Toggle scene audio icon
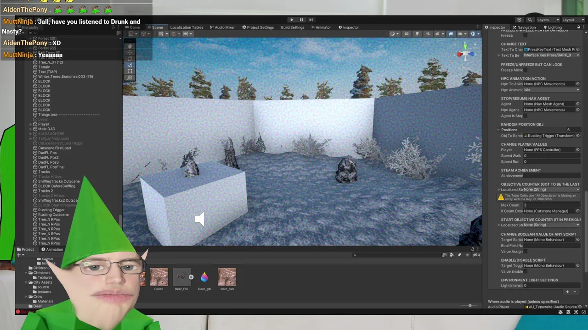 point(428,33)
